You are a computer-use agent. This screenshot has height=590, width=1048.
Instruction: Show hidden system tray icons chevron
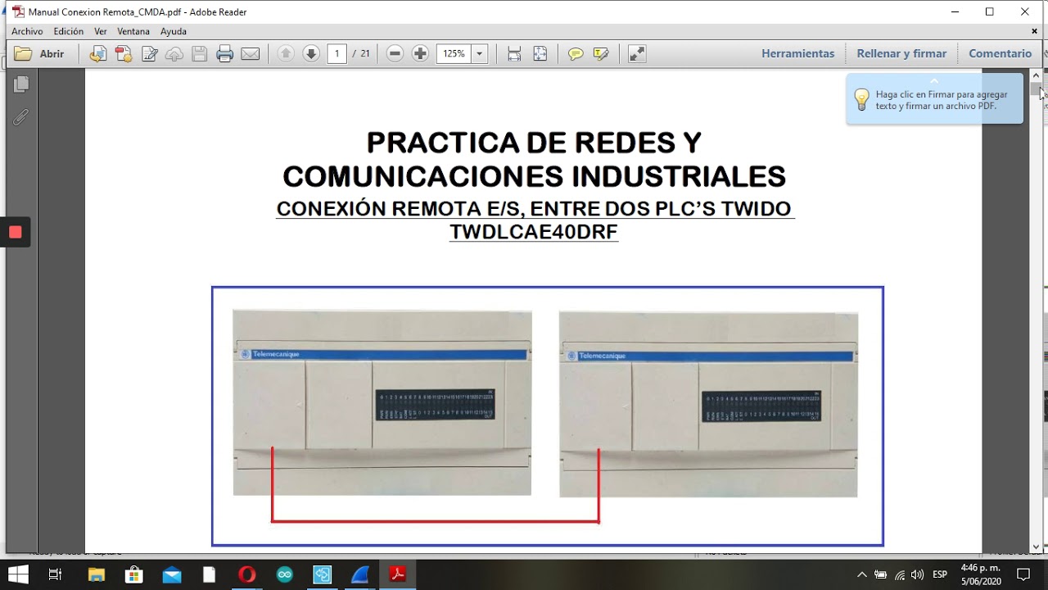[x=862, y=574]
